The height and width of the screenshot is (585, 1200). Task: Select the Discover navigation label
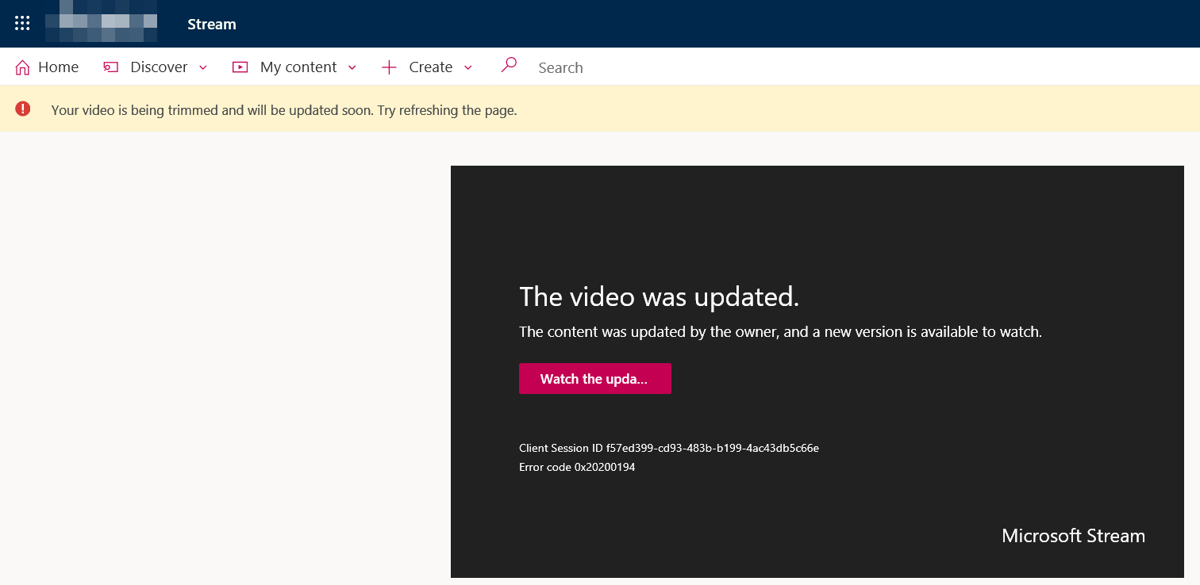(159, 67)
